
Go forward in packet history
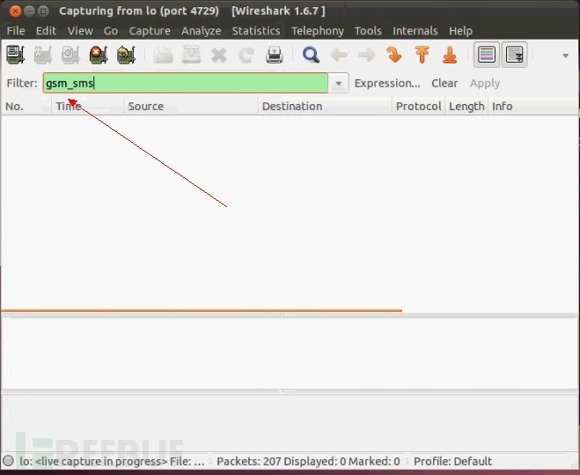366,56
